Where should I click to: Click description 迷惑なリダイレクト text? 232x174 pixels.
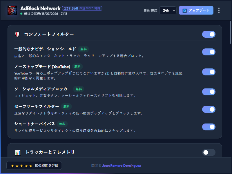pos(79,113)
